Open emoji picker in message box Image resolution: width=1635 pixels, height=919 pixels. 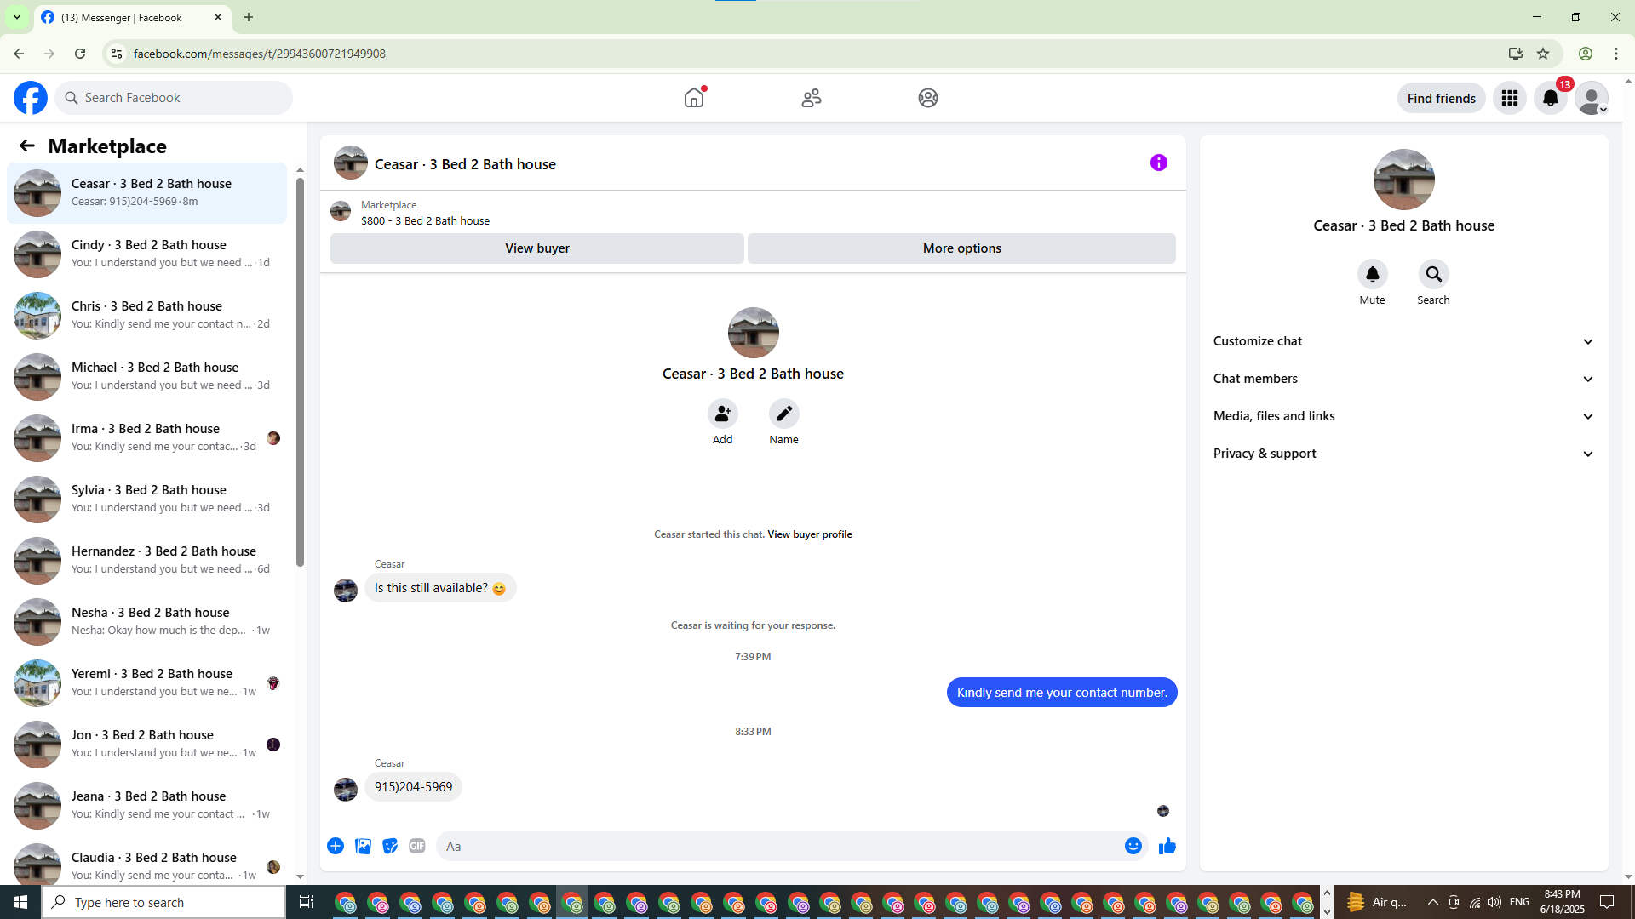click(x=1133, y=846)
